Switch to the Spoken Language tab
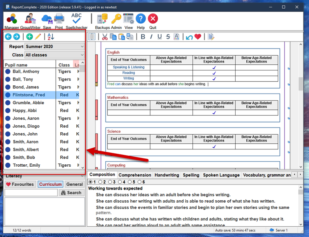The height and width of the screenshot is (237, 309). [x=222, y=175]
